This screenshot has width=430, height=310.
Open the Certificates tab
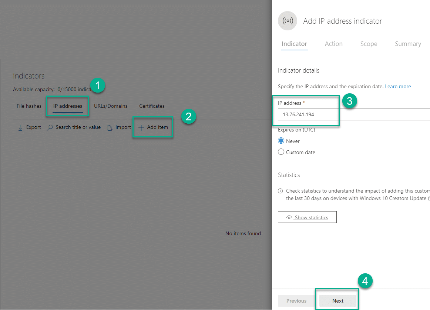tap(152, 106)
